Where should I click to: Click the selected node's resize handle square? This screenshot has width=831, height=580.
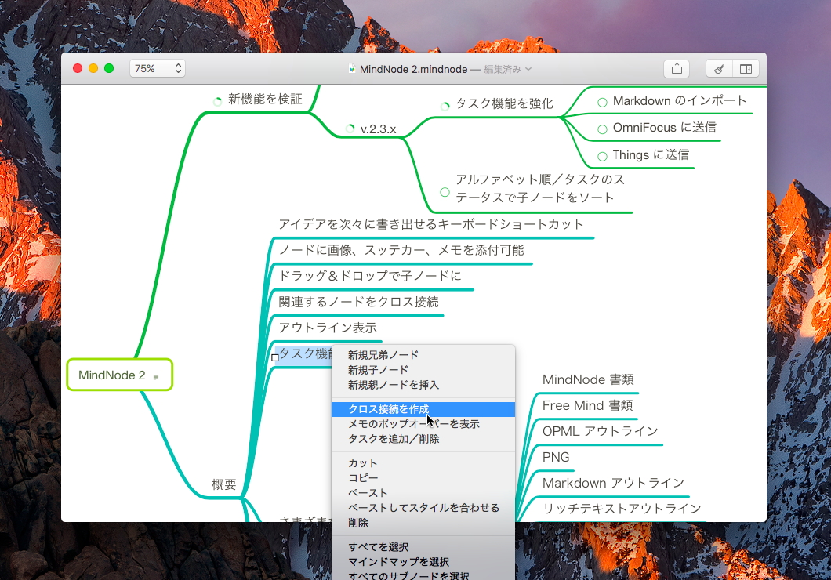pyautogui.click(x=275, y=357)
